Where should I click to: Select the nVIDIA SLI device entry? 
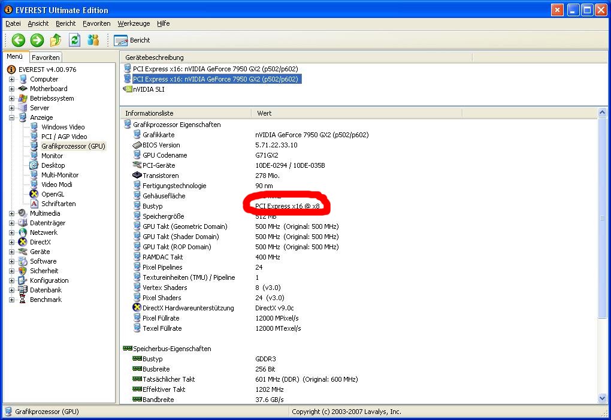tap(149, 89)
